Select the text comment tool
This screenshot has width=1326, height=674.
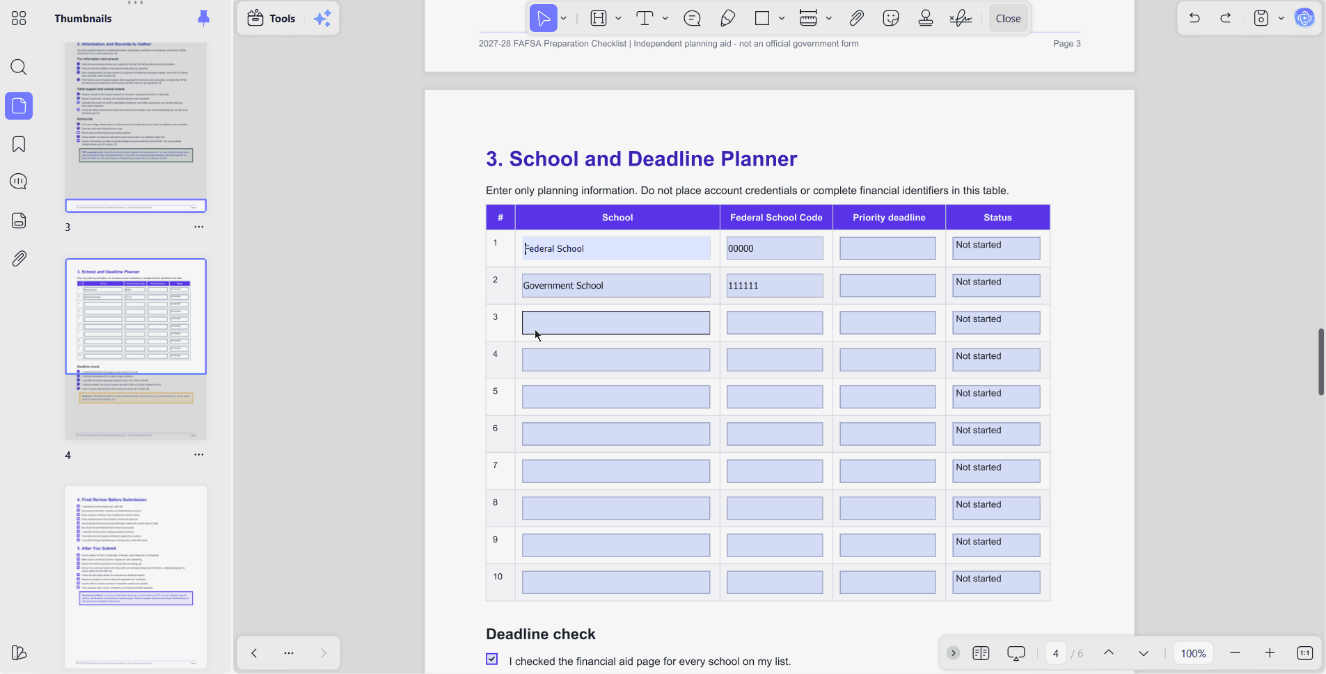click(x=645, y=18)
